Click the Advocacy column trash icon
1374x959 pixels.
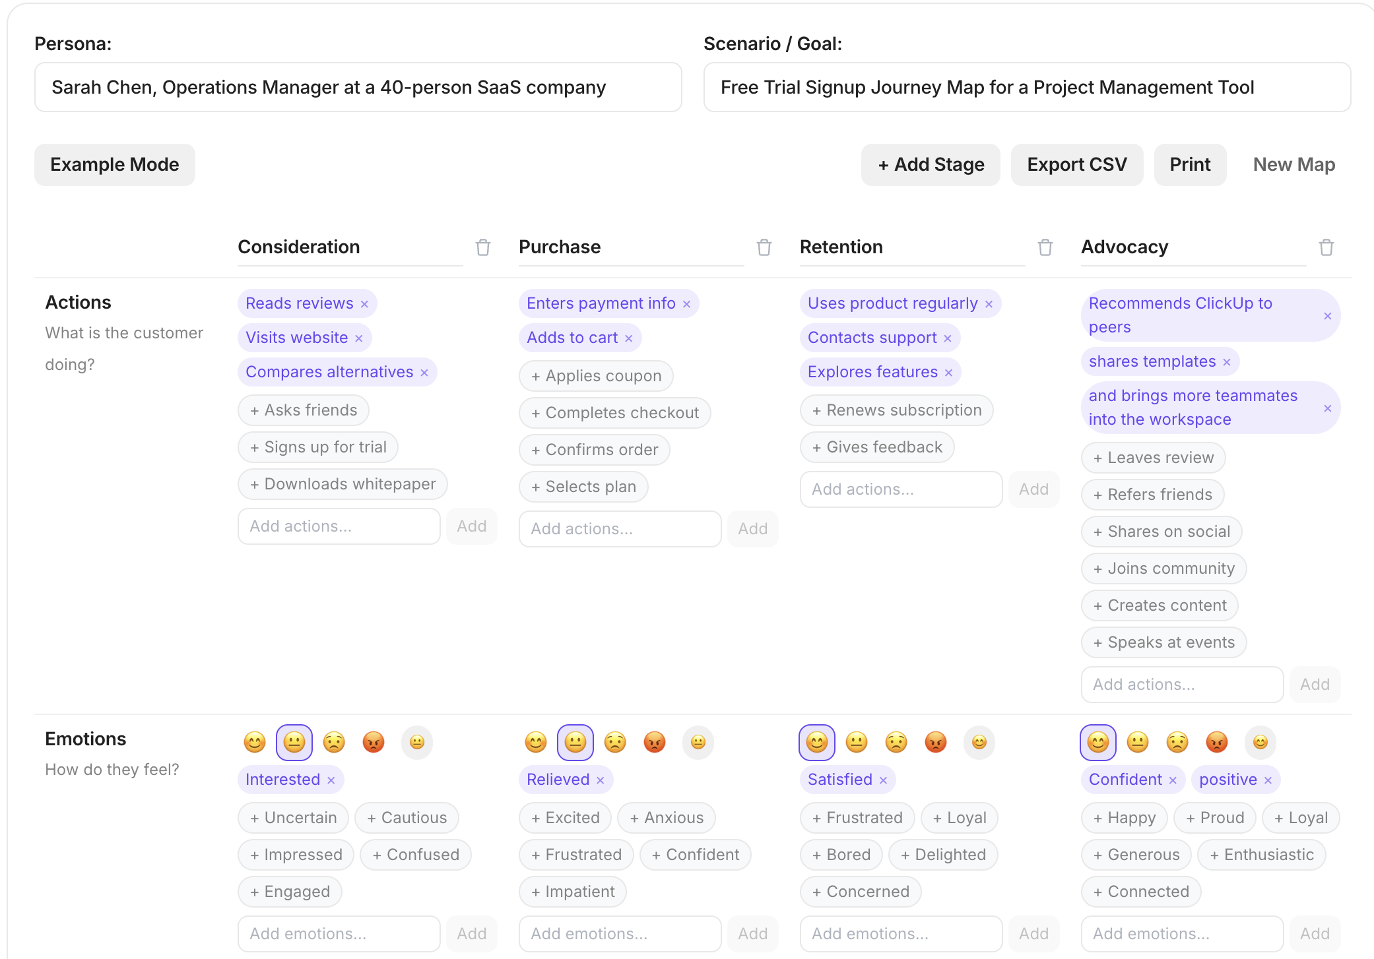point(1326,247)
